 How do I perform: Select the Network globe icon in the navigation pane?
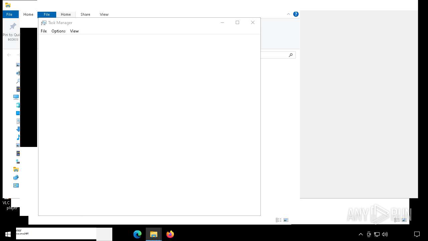[16, 177]
